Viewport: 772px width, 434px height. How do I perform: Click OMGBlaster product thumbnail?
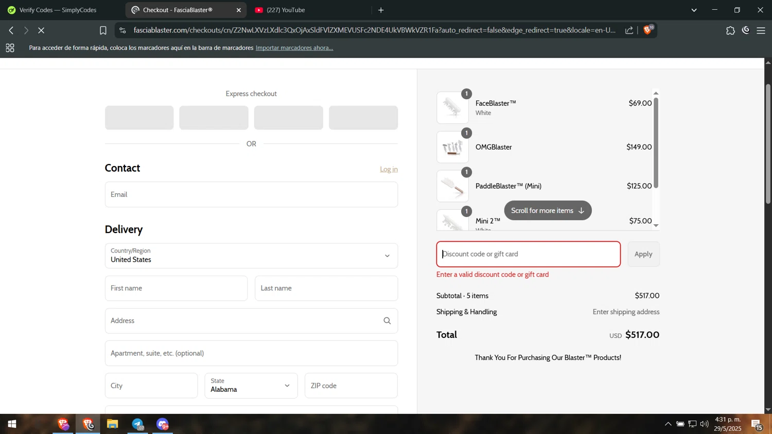[x=452, y=147]
